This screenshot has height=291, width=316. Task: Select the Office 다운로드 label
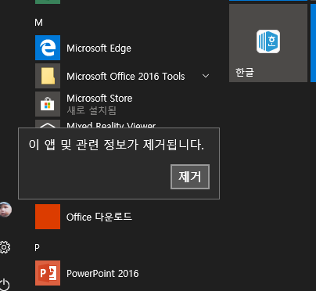99,217
